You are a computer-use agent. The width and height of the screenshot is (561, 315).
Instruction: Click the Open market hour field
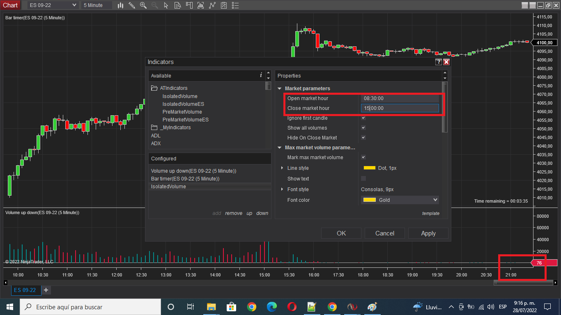400,98
